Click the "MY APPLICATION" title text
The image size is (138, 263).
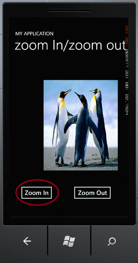(x=34, y=33)
